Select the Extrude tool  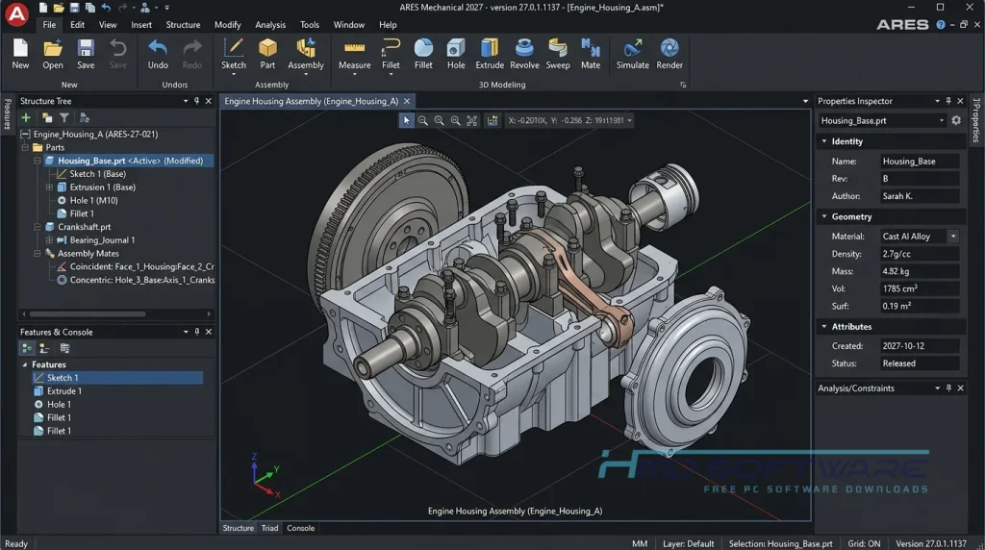pyautogui.click(x=490, y=54)
